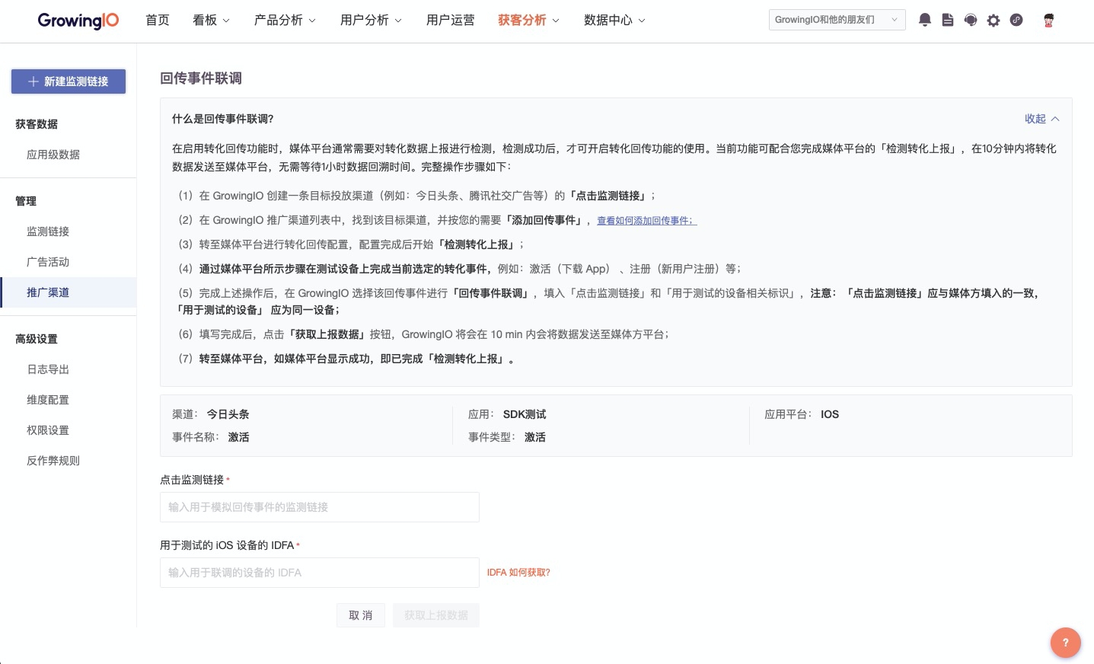The image size is (1094, 664).
Task: Click the customer support headset icon
Action: coord(970,21)
